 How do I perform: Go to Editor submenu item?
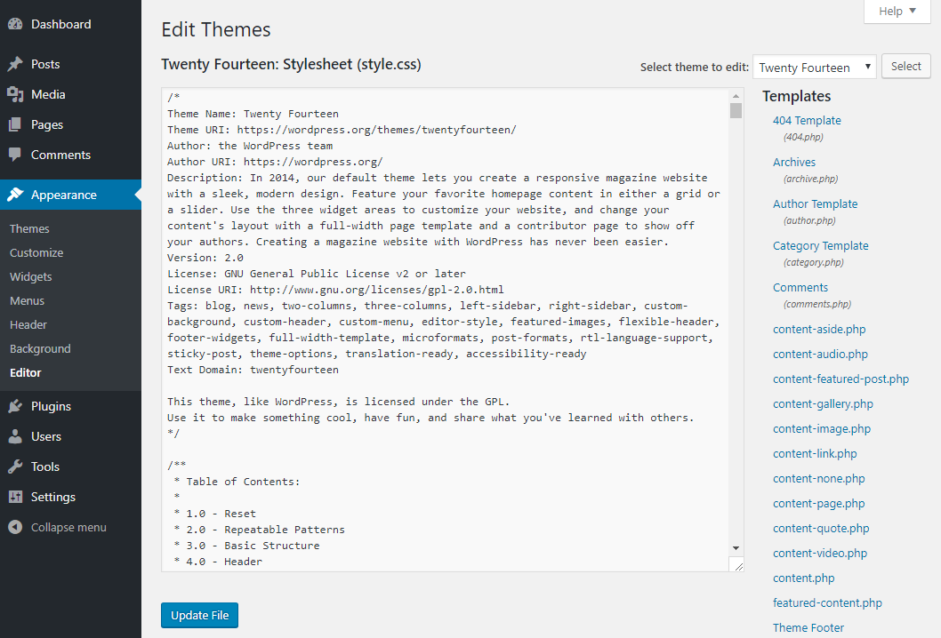pos(26,372)
